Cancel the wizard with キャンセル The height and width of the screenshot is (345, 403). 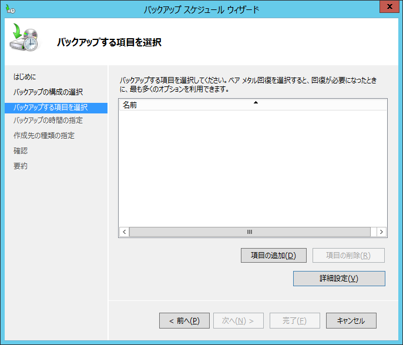(351, 321)
